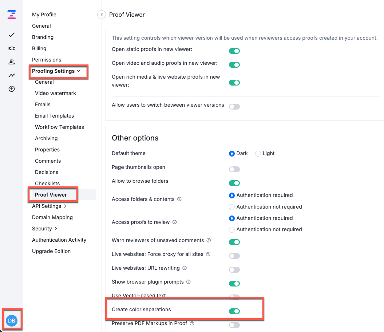Select the Light default theme option
The image size is (384, 332).
[258, 154]
